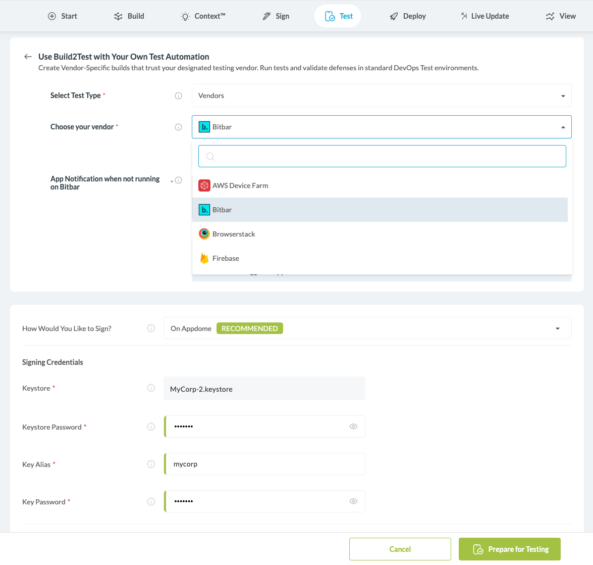Switch to the Deploy tab
Image resolution: width=593 pixels, height=565 pixels.
pyautogui.click(x=408, y=16)
